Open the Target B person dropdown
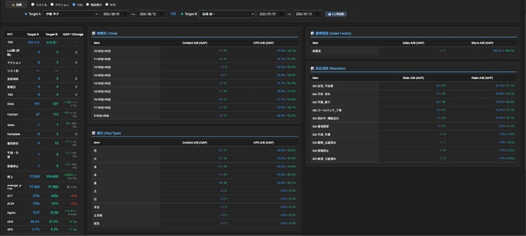 (227, 14)
